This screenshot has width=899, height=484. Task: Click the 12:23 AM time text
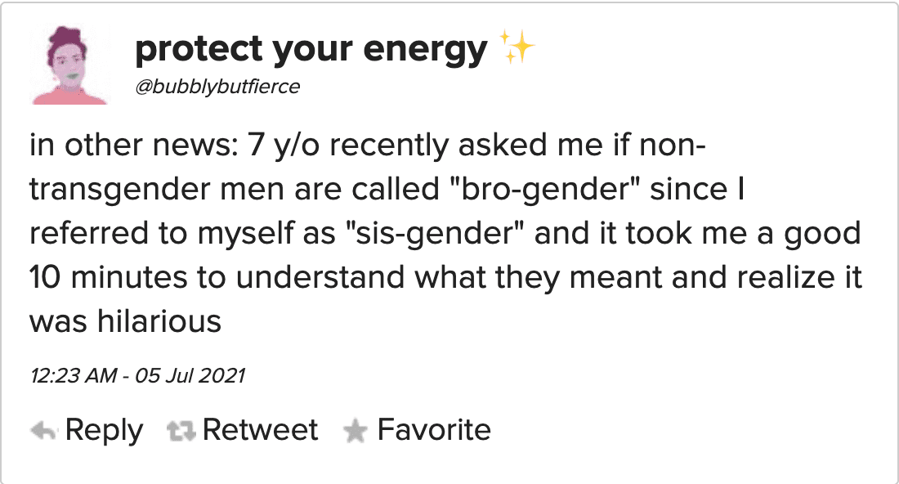pyautogui.click(x=74, y=375)
